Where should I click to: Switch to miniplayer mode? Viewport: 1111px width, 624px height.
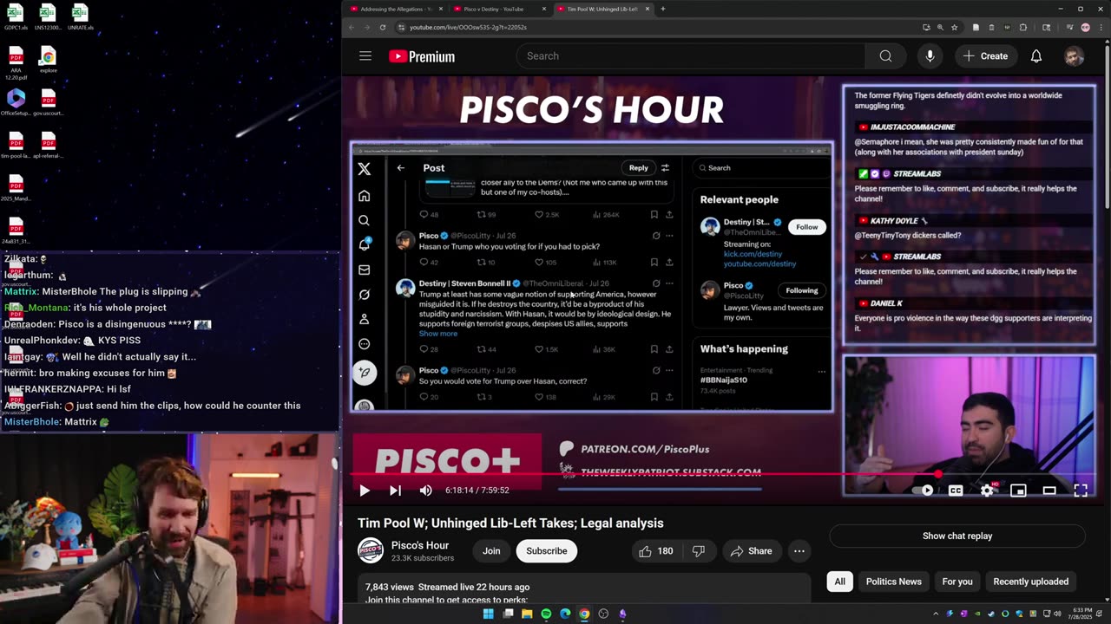pos(1018,491)
